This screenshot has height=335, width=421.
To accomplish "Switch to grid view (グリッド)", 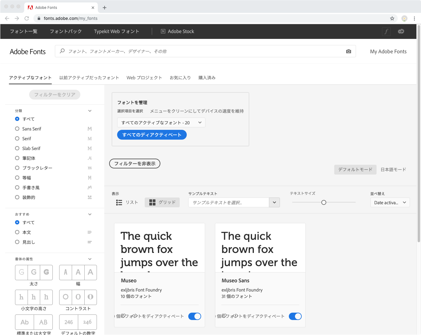I will (x=162, y=202).
